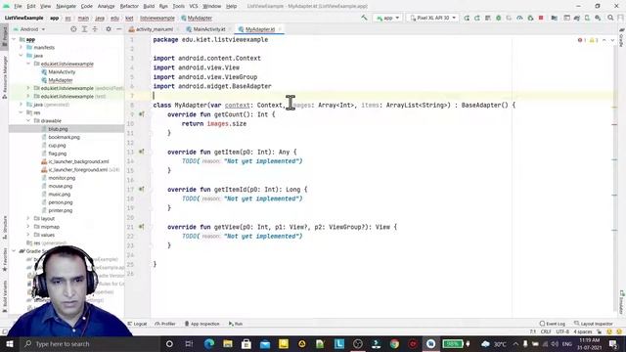The height and width of the screenshot is (352, 626).
Task: Open Search Everywhere magnifier icon
Action: point(610,18)
